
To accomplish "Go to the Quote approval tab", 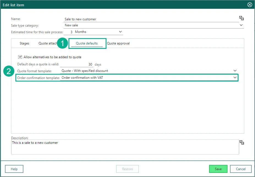I will coord(118,43).
